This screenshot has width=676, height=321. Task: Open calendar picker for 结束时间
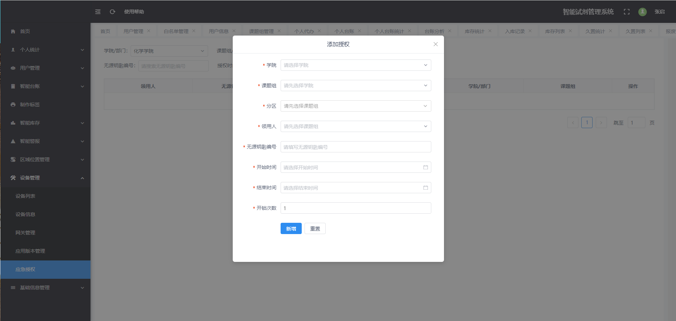pyautogui.click(x=425, y=188)
